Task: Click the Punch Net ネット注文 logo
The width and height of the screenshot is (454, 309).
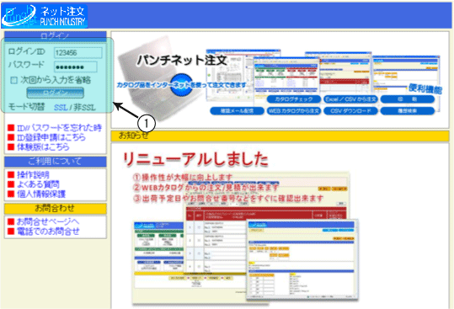Action: click(45, 16)
